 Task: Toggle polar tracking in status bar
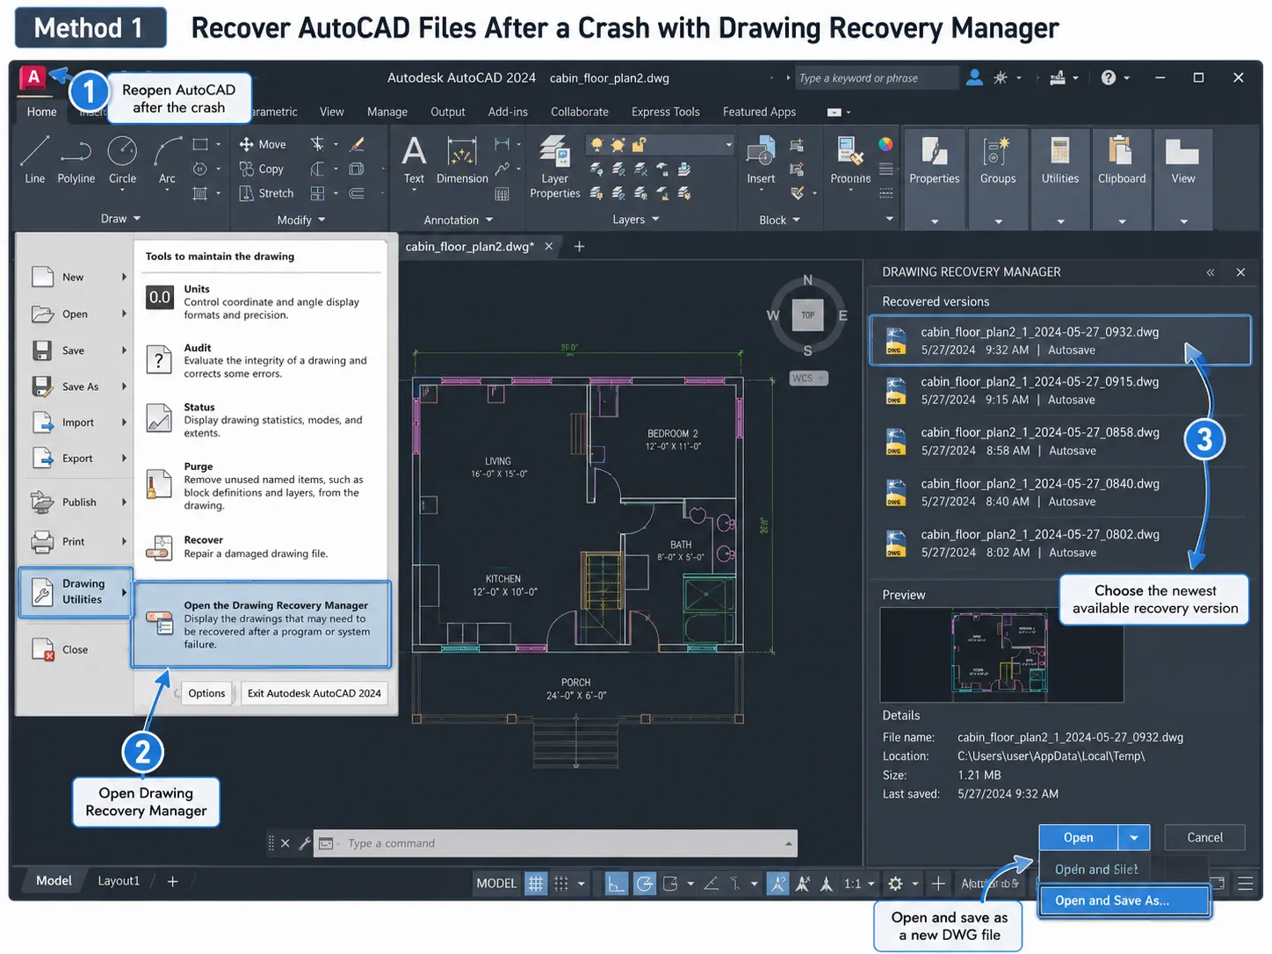[x=645, y=883]
